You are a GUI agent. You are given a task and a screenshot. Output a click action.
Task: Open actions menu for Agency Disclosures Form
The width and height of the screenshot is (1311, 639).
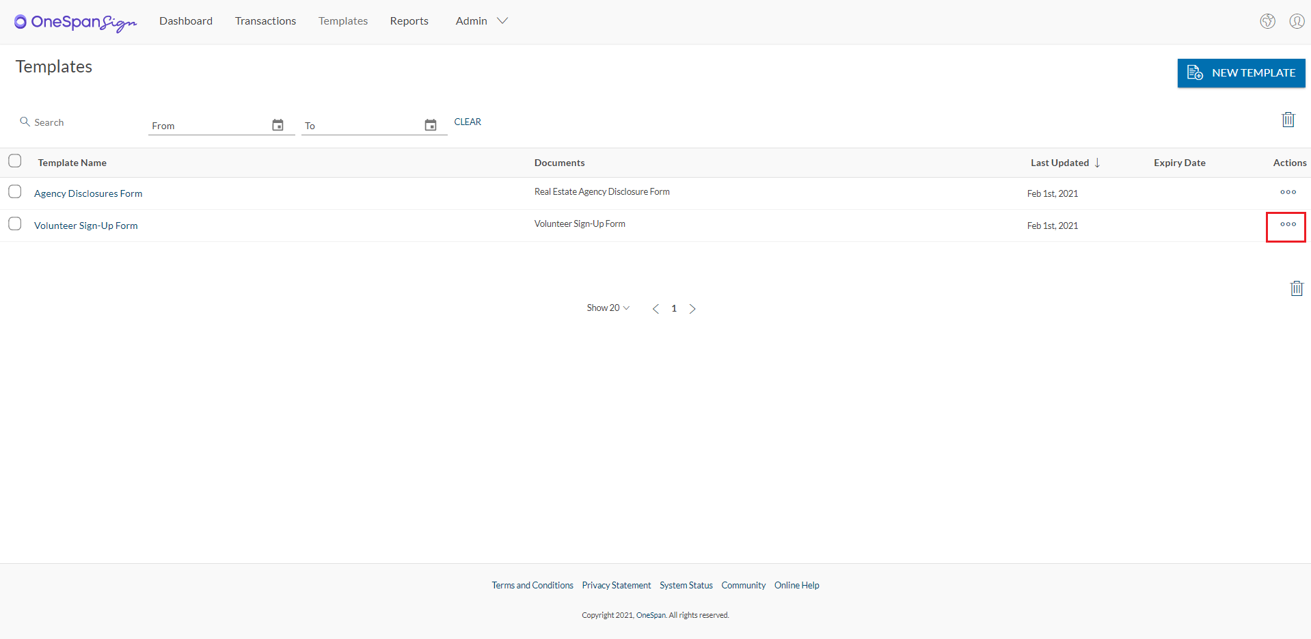[x=1288, y=192]
